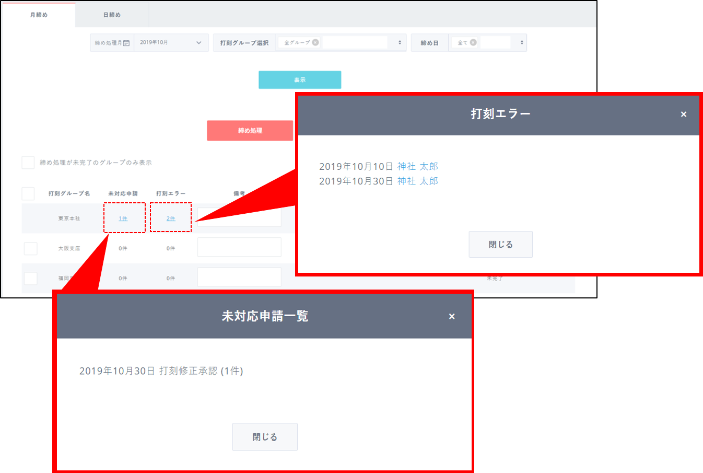Open 神社 太郎 link for 2019年10月10日
This screenshot has height=473, width=703.
click(417, 166)
